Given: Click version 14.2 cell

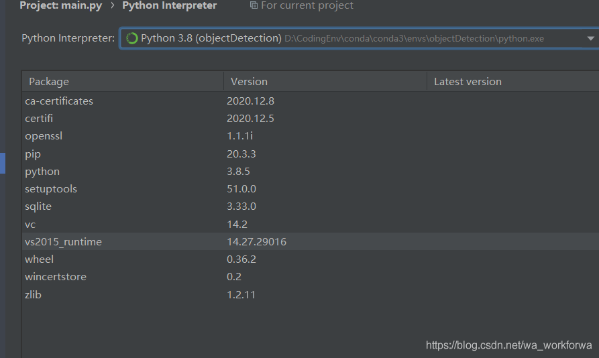Looking at the screenshot, I should coord(237,224).
